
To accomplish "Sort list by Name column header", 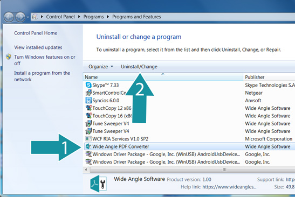I will pyautogui.click(x=163, y=77).
